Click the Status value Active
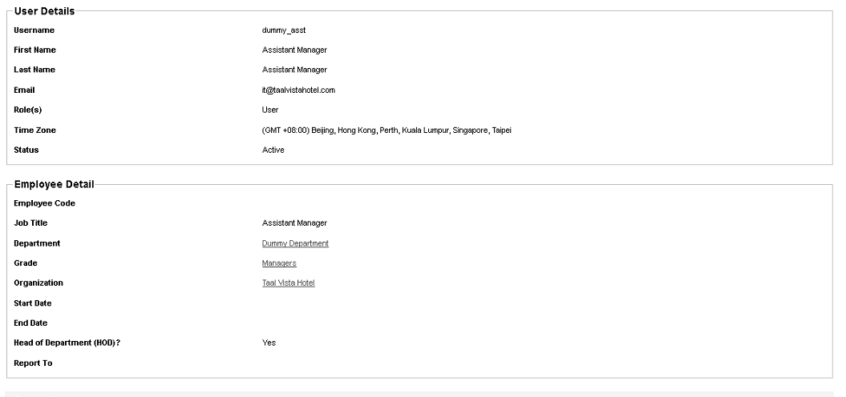 tap(273, 150)
